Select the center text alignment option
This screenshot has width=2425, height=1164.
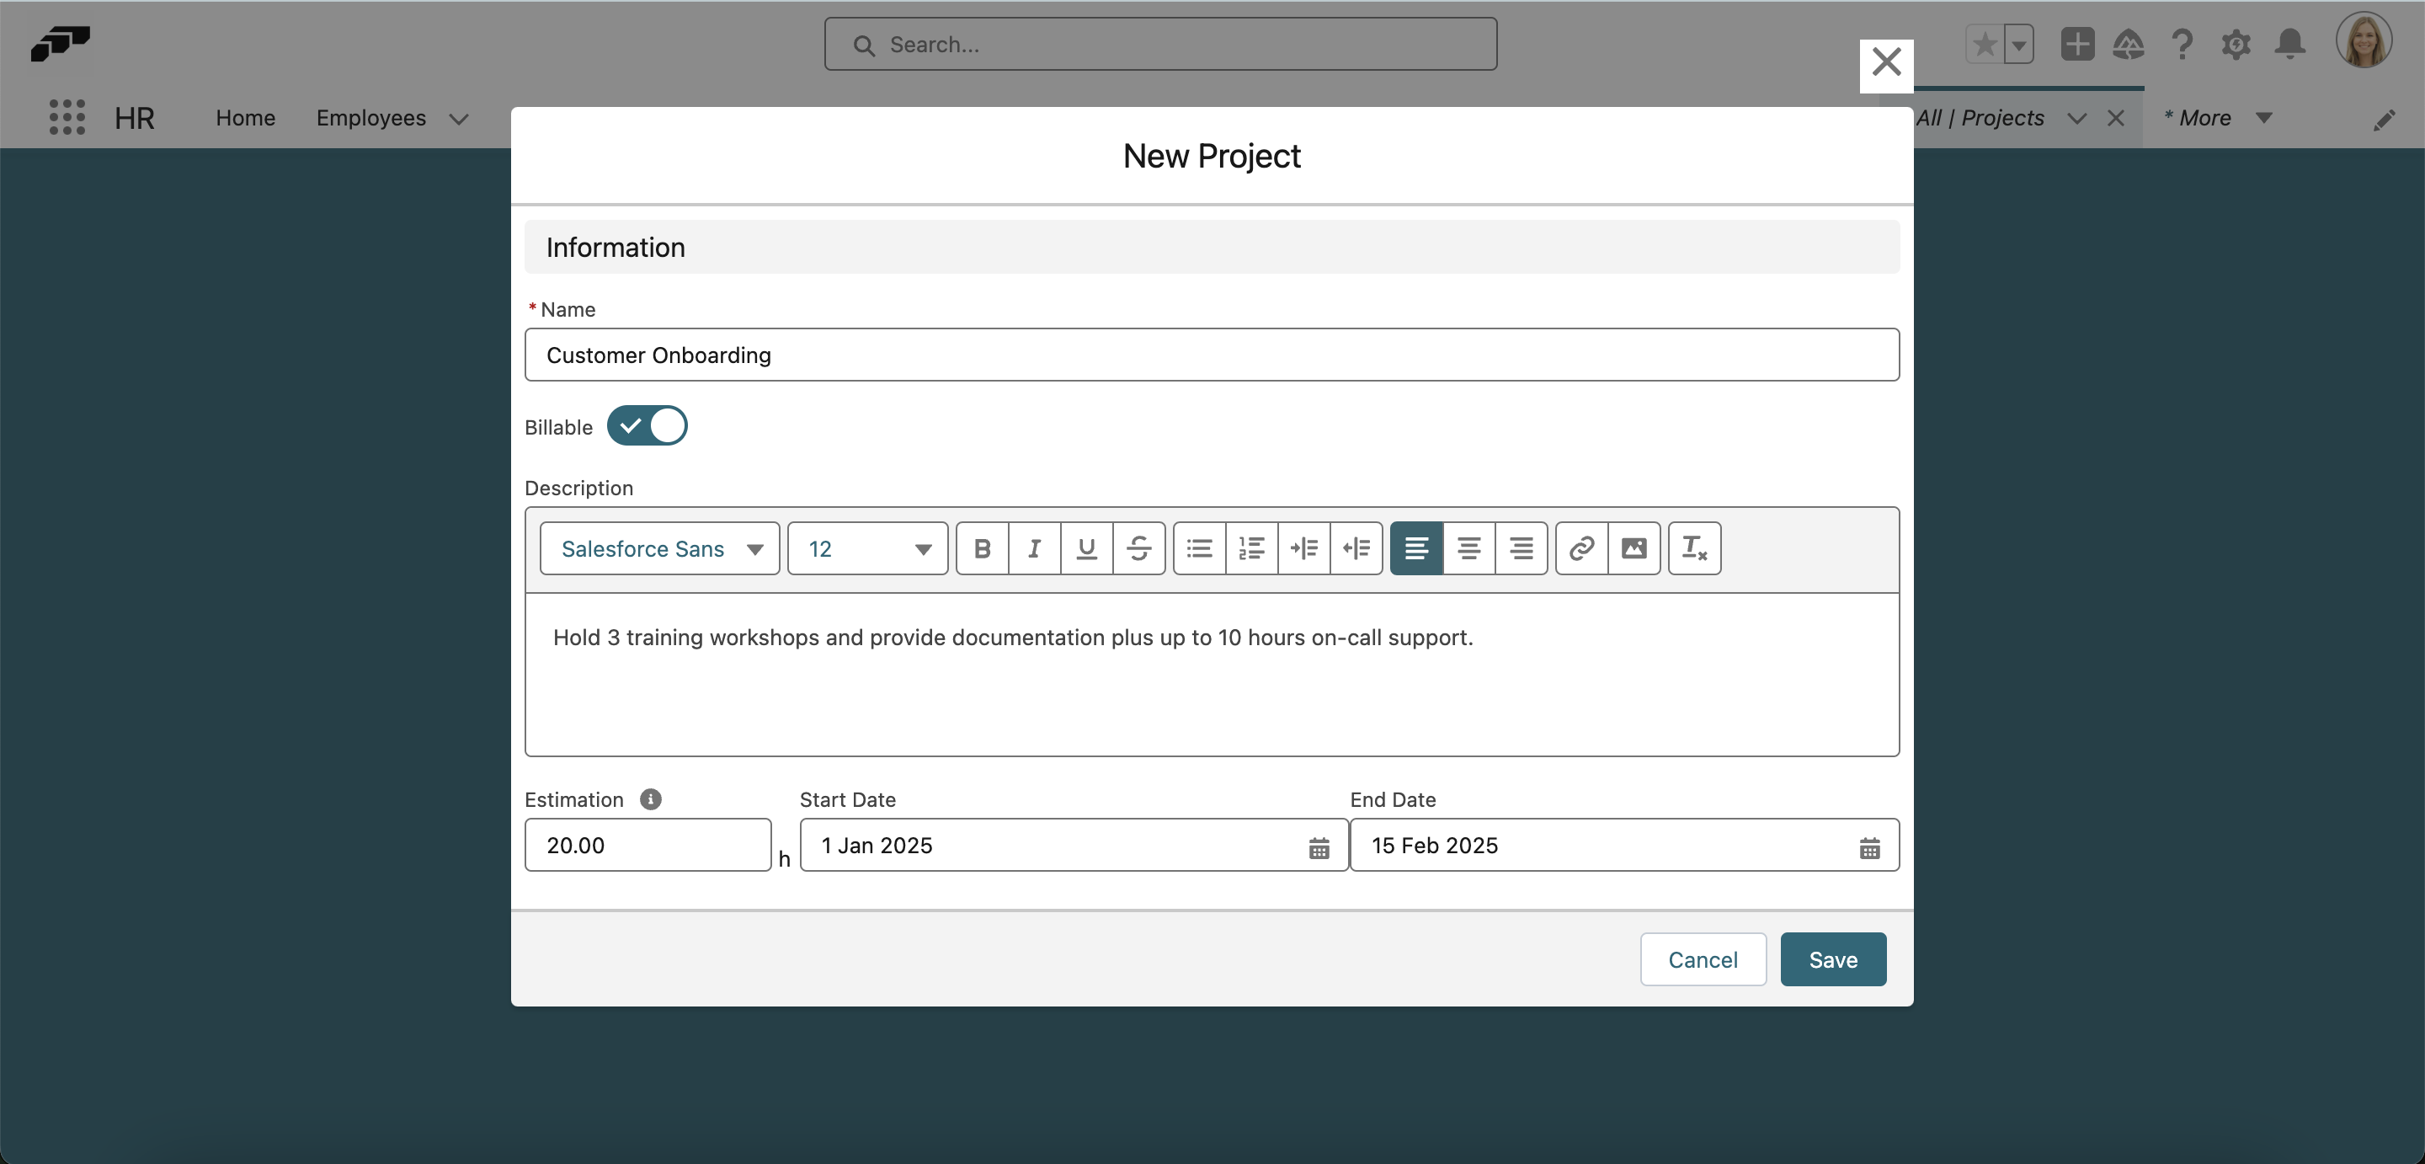pos(1468,548)
